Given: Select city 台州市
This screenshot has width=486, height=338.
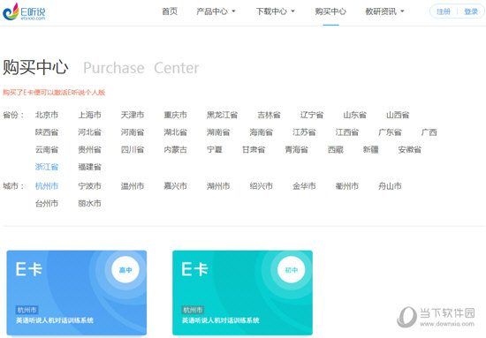Looking at the screenshot, I should [x=47, y=203].
